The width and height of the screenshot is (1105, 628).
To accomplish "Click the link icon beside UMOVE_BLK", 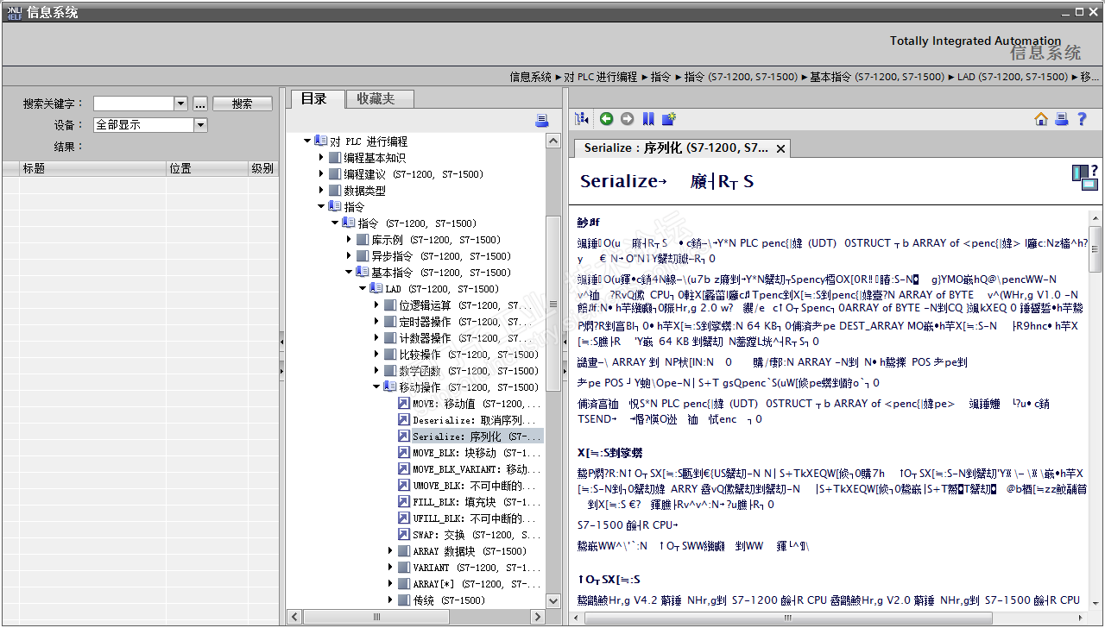I will coord(403,486).
